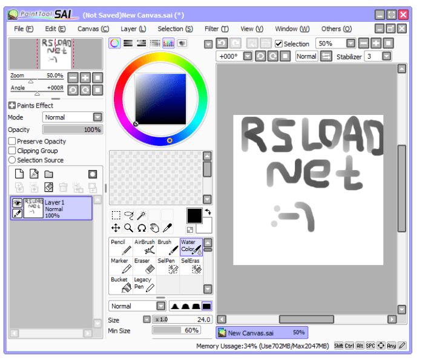Open the Edit menu

click(x=55, y=29)
